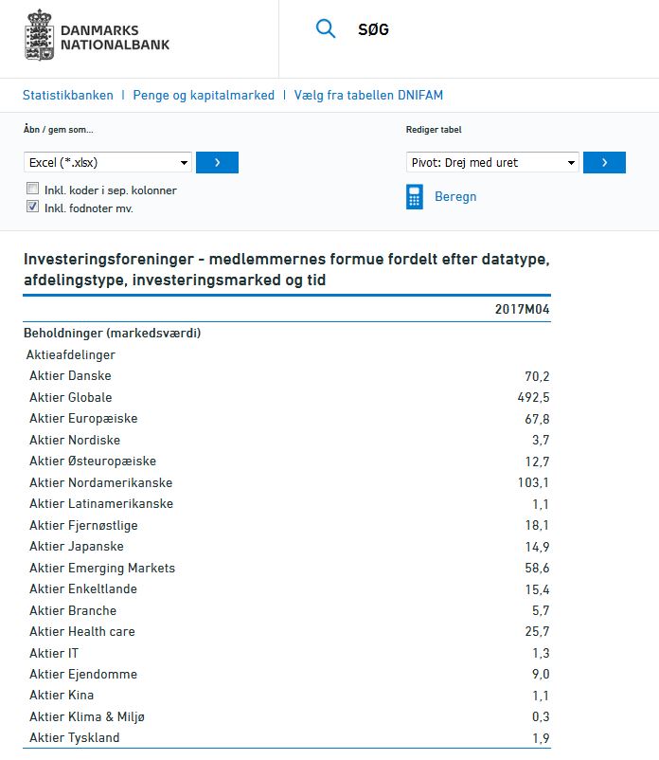The width and height of the screenshot is (659, 760).
Task: Click the Aktieafdelinger group row
Action: coord(287,354)
